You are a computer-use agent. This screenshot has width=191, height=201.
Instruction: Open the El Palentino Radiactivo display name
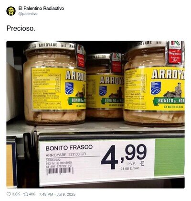click(41, 8)
